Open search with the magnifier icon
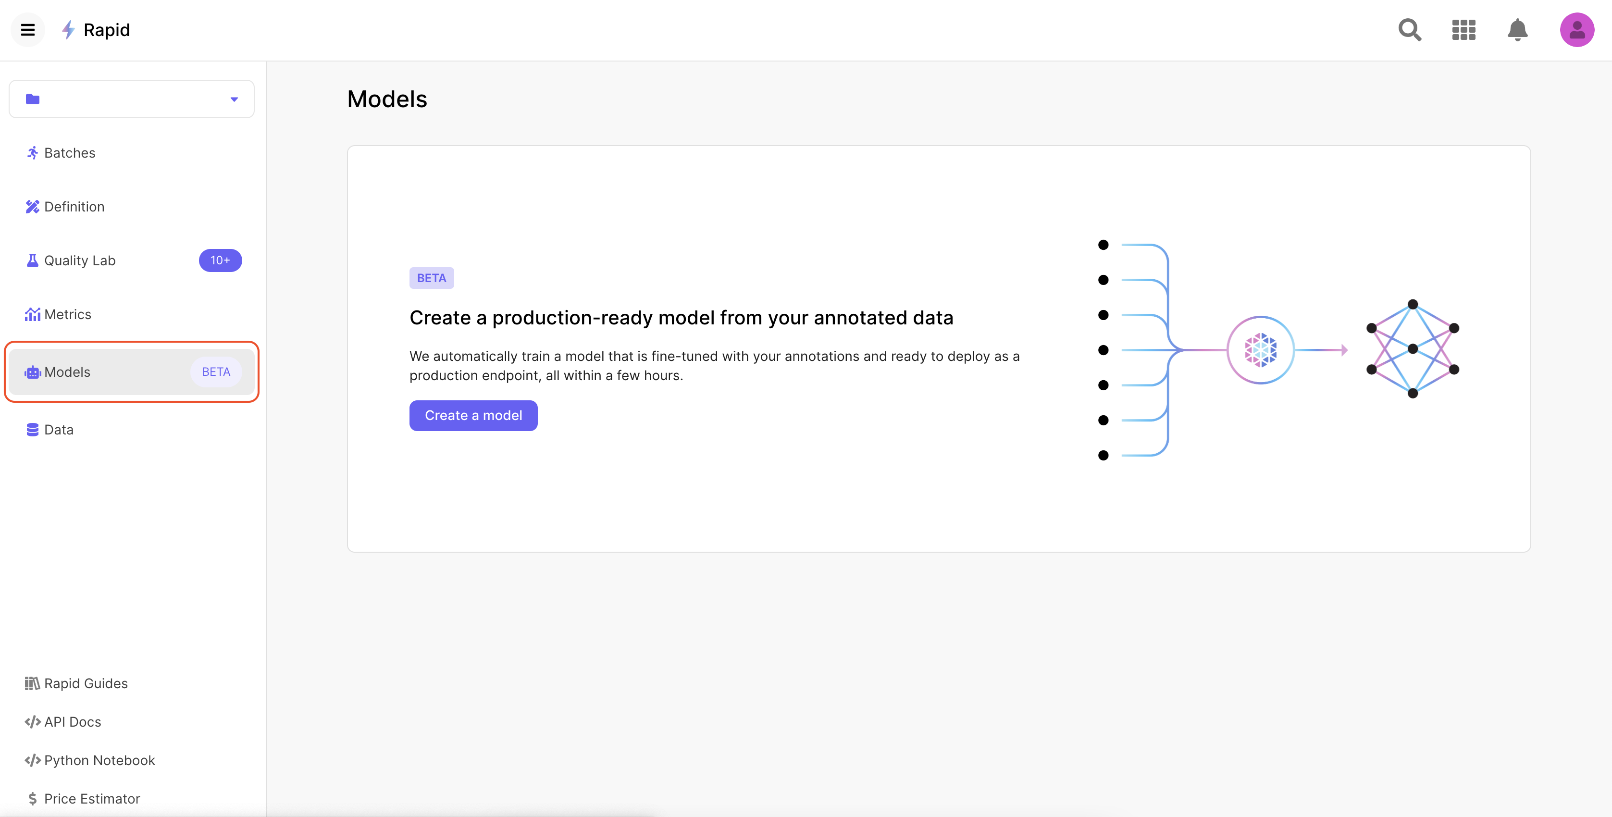Screen dimensions: 1612x817 (x=1409, y=30)
